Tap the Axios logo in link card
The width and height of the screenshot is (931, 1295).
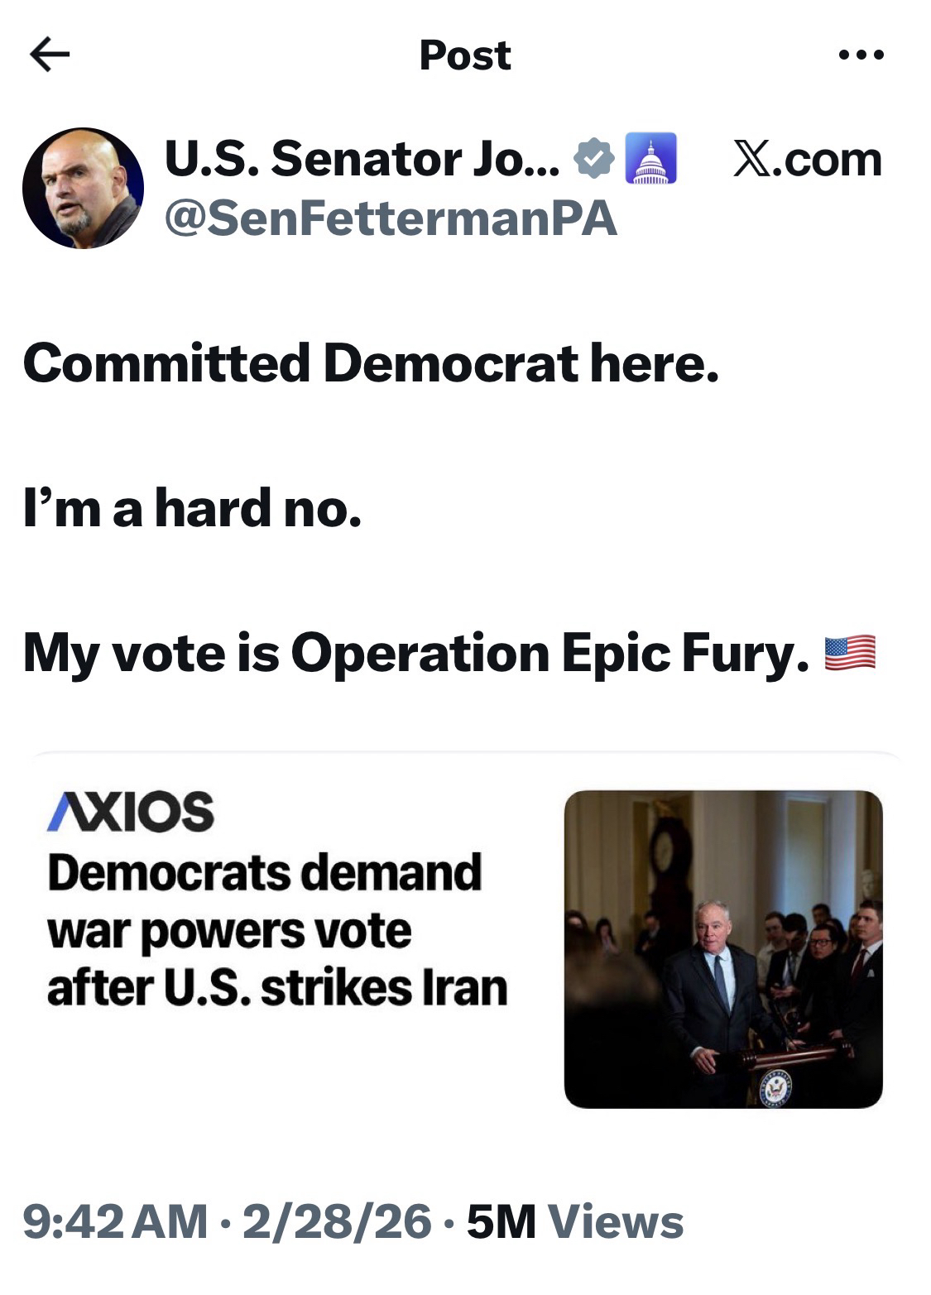pyautogui.click(x=132, y=811)
